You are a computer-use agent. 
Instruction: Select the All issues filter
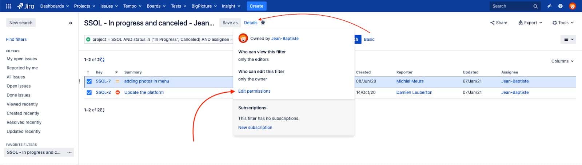tap(16, 77)
